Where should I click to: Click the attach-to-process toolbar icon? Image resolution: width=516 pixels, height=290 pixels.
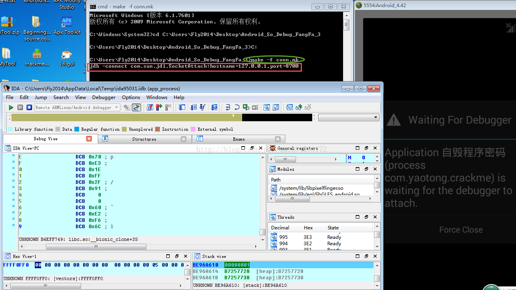coord(127,107)
